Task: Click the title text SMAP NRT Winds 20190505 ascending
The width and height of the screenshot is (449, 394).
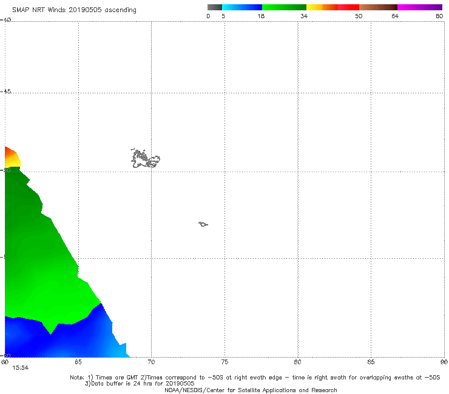Action: tap(74, 10)
